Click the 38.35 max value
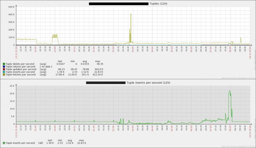The image size is (256, 148). pyautogui.click(x=100, y=64)
